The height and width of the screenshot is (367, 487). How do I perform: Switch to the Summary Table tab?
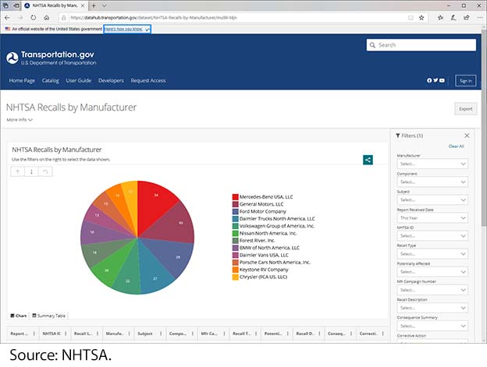coord(48,316)
